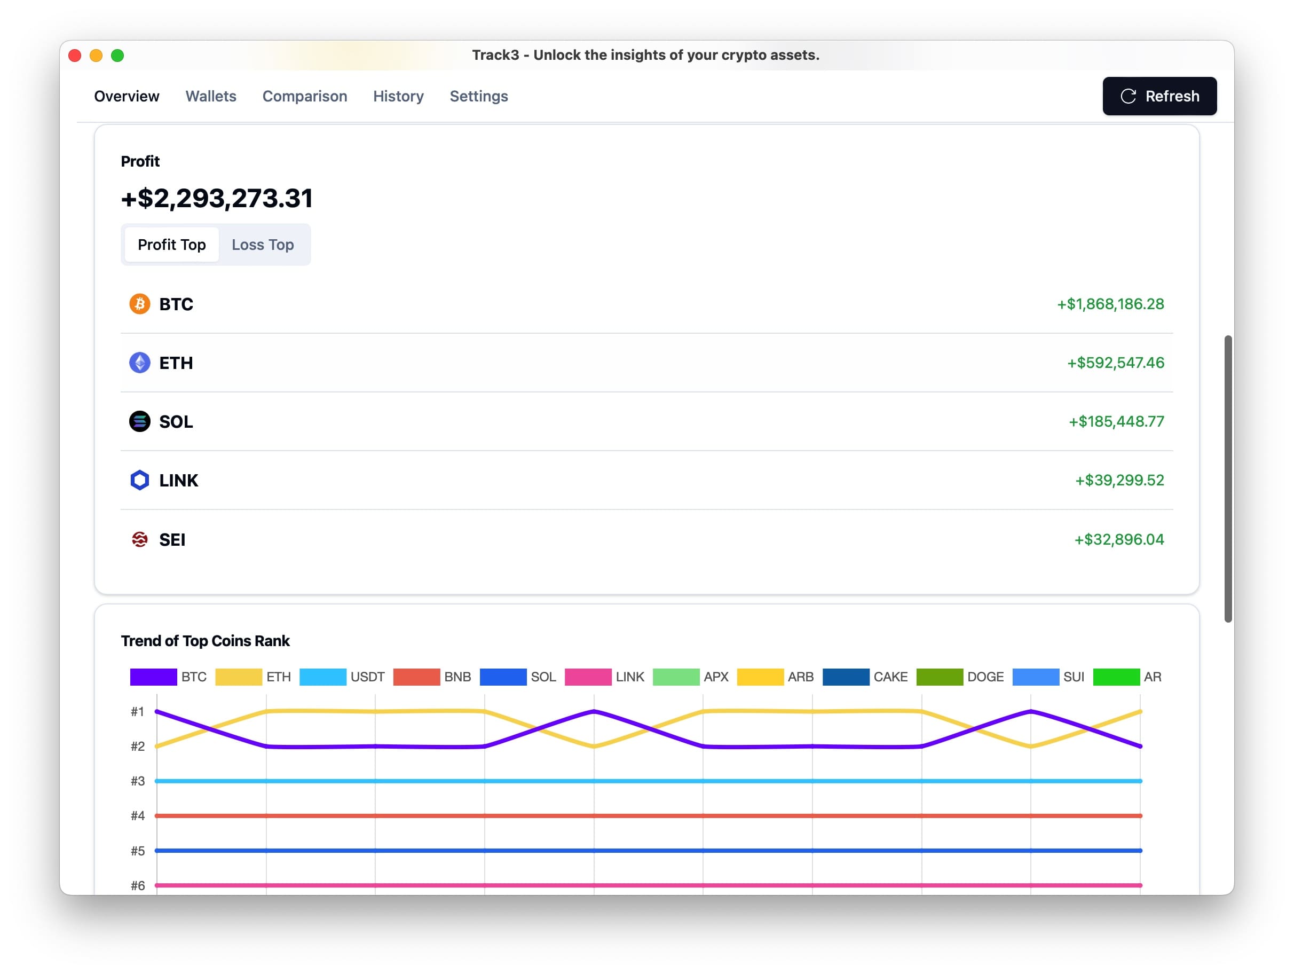This screenshot has width=1294, height=974.
Task: Switch to the Wallets tab
Action: [x=211, y=97]
